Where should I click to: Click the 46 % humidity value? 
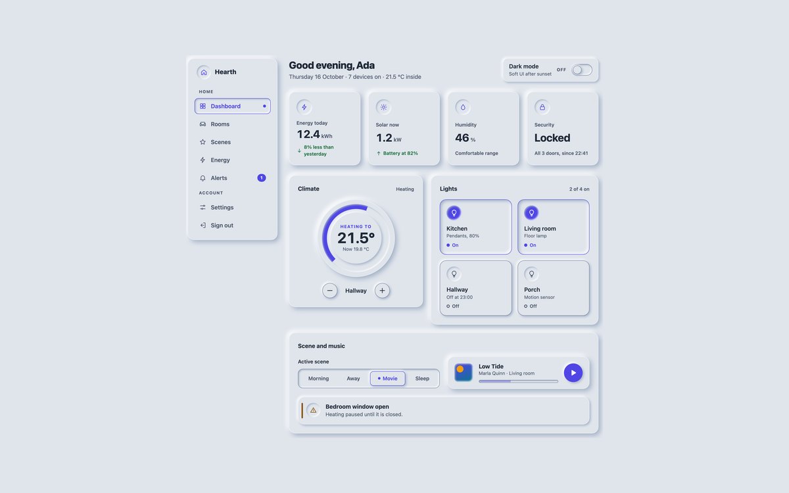(x=466, y=138)
